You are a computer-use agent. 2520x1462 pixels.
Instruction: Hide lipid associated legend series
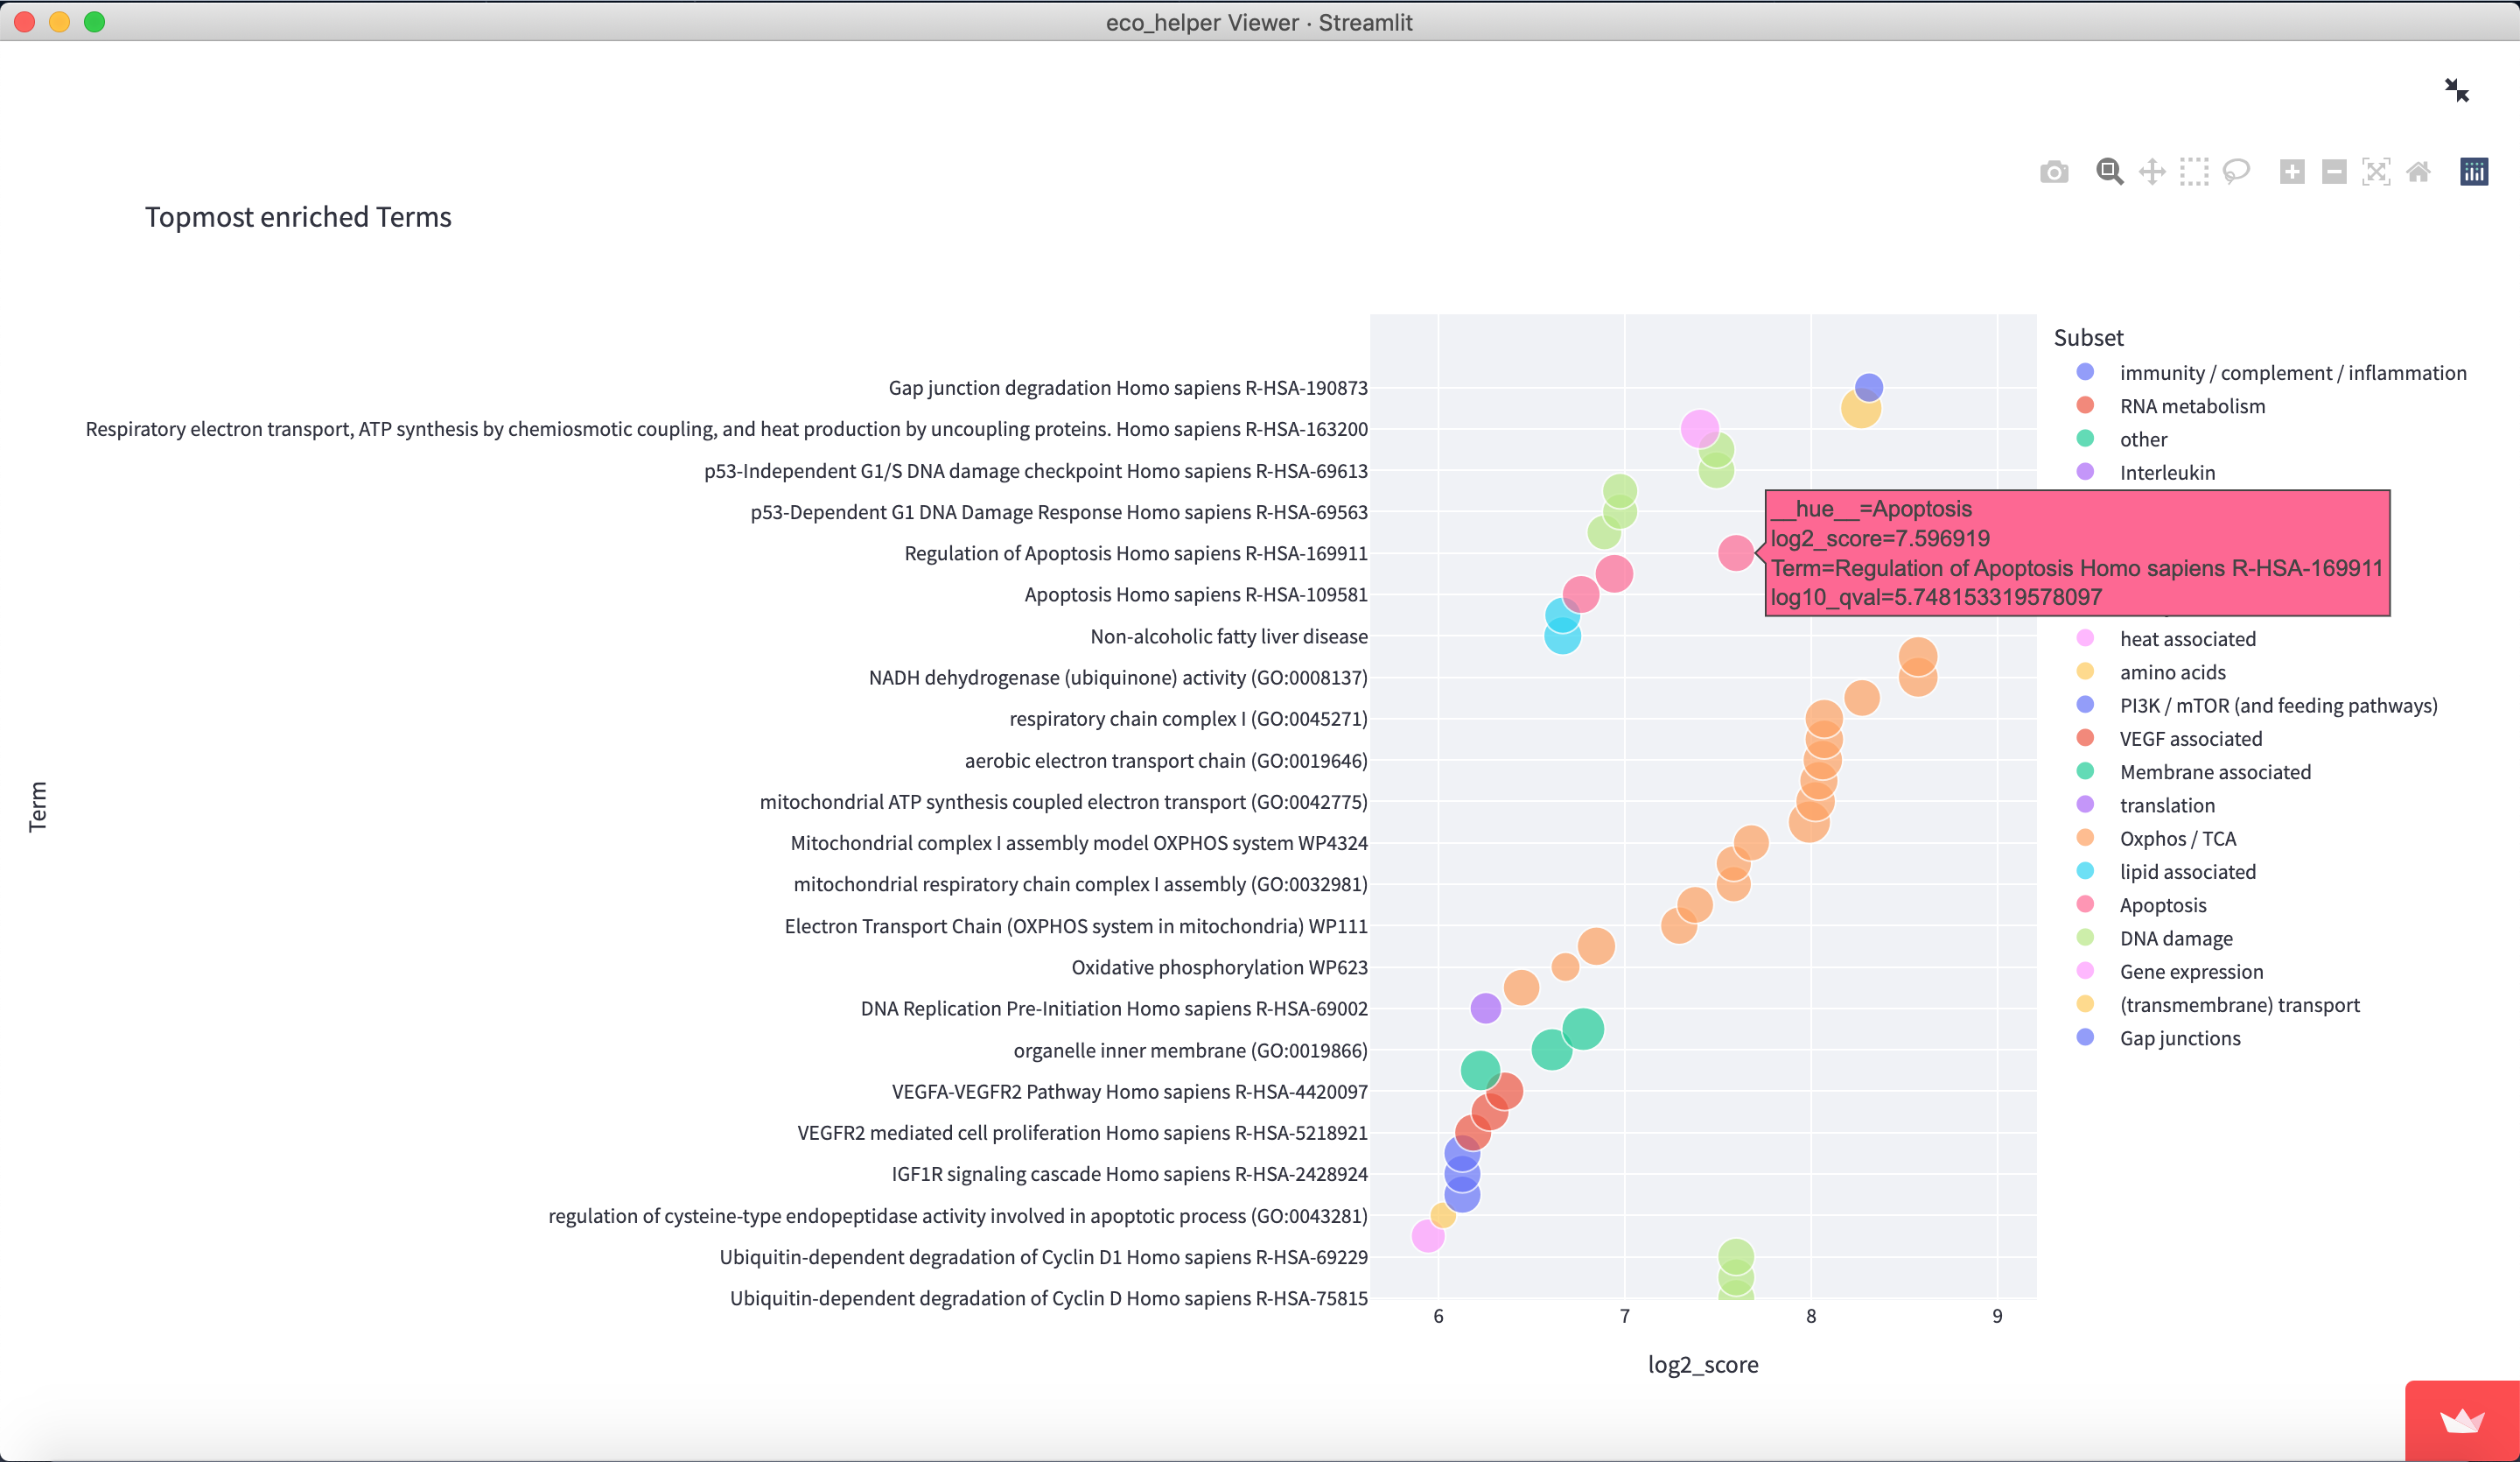click(x=2187, y=872)
